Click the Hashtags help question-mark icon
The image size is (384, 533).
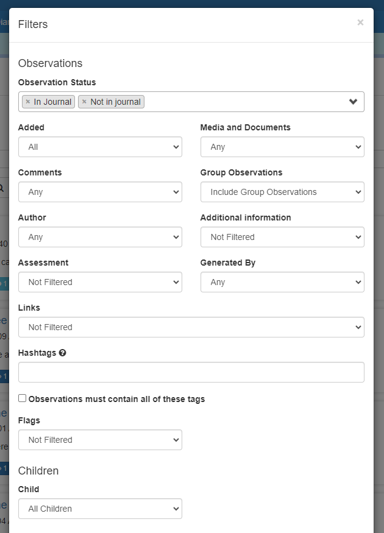(x=62, y=353)
